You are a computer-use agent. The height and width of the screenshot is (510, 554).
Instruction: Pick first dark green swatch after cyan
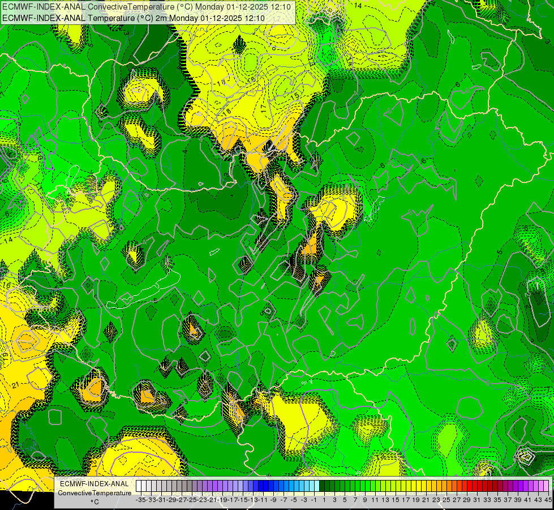pos(322,486)
